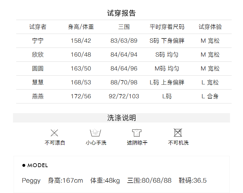Click the 163/50 cell
Screen dimensions: 243x193
click(81, 69)
